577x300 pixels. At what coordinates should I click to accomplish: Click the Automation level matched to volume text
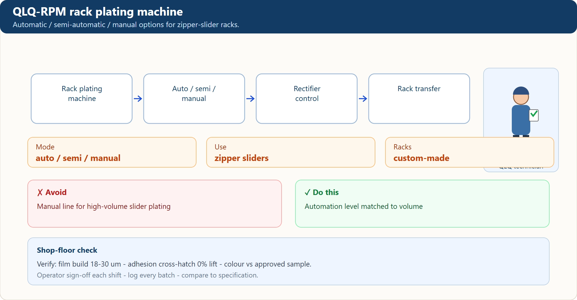click(364, 207)
